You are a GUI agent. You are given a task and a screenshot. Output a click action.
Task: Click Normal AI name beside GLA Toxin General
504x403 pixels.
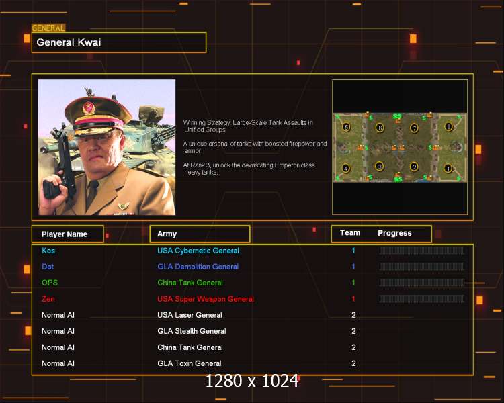[x=58, y=363]
